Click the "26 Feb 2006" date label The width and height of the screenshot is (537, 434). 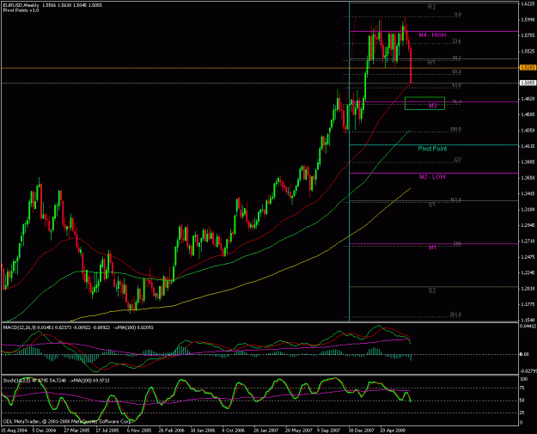click(x=172, y=431)
